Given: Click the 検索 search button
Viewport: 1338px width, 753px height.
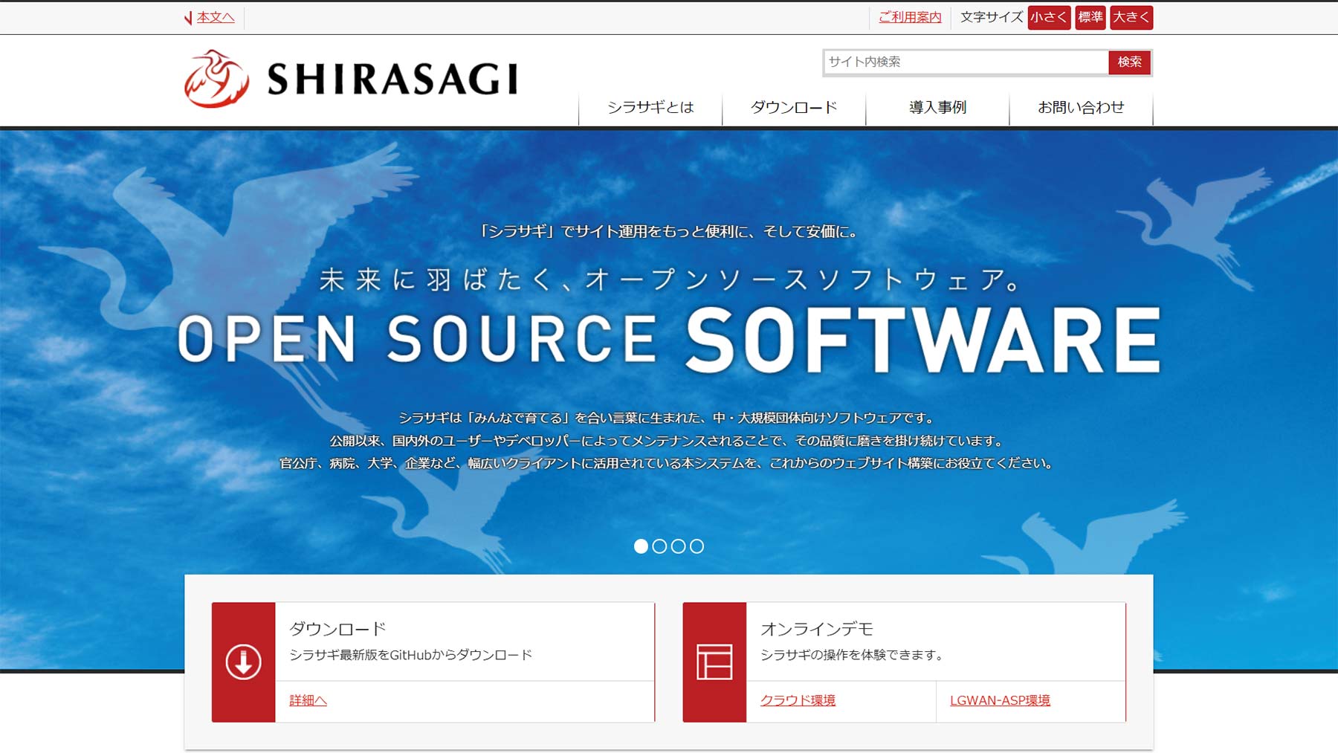Looking at the screenshot, I should pos(1129,62).
